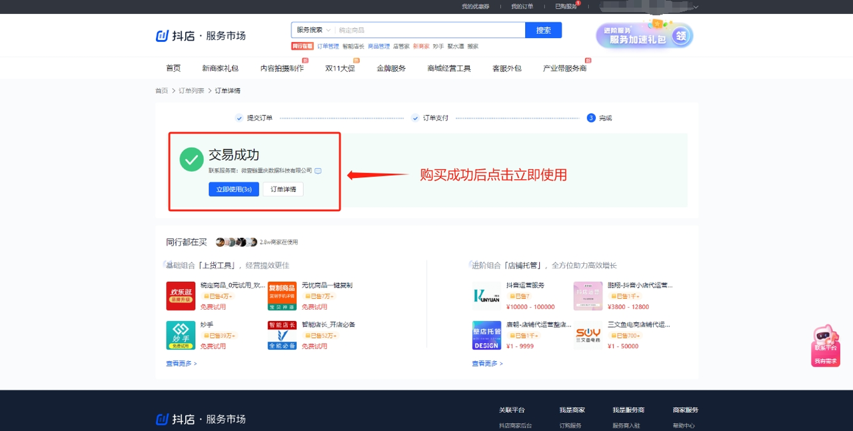The image size is (853, 431).
Task: Click the 联系平台 robot mascot widget
Action: tap(826, 345)
